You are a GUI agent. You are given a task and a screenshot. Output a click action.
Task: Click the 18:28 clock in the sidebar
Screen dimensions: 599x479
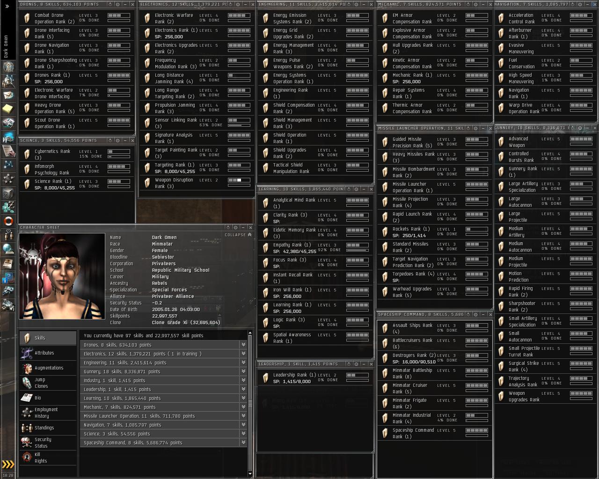(x=8, y=475)
